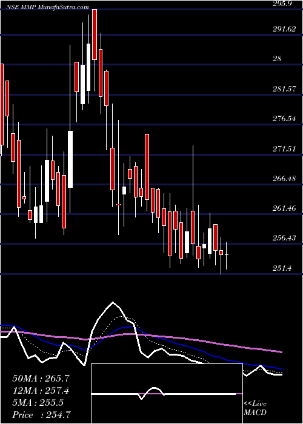Click the 256.43 price axis label
The width and height of the screenshot is (303, 424).
point(284,238)
